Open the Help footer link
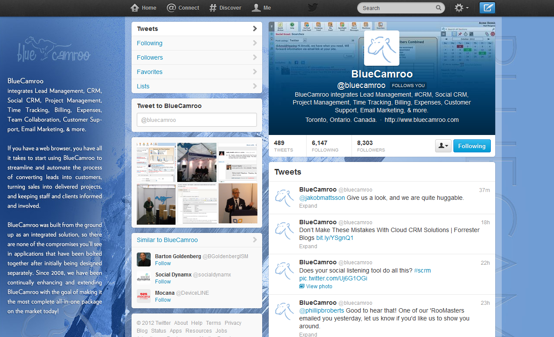The width and height of the screenshot is (554, 337). point(197,323)
